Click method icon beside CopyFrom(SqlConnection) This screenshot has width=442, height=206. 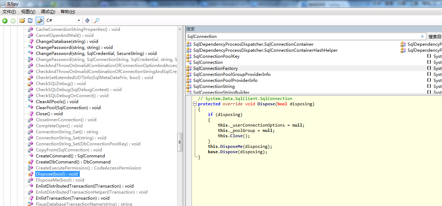click(x=31, y=150)
